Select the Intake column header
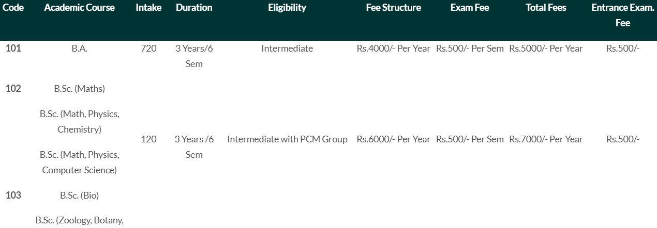The image size is (657, 228). click(x=148, y=8)
